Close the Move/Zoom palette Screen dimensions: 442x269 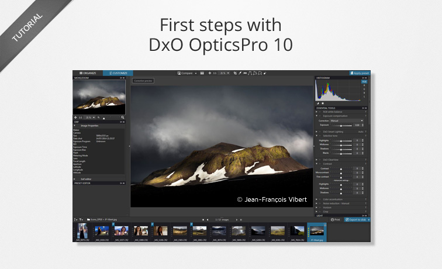(124, 78)
